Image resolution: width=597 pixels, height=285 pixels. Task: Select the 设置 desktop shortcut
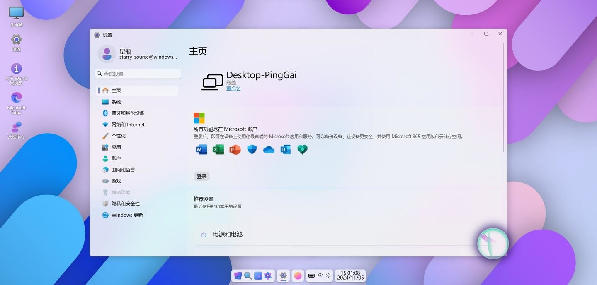(x=16, y=43)
